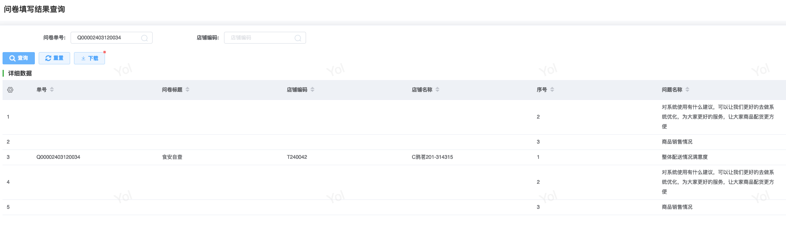Focus the 店铺编码 input field

(265, 38)
